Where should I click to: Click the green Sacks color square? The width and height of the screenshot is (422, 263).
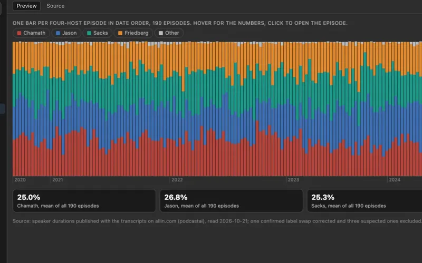[x=89, y=33]
